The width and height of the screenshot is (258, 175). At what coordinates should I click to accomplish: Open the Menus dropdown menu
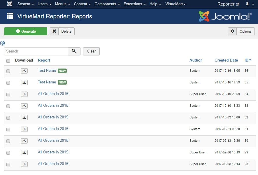pyautogui.click(x=62, y=4)
